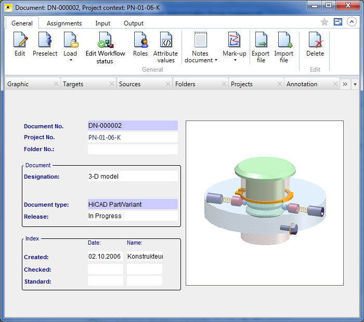The height and width of the screenshot is (322, 364).
Task: Open Edit Workflow status
Action: click(105, 41)
